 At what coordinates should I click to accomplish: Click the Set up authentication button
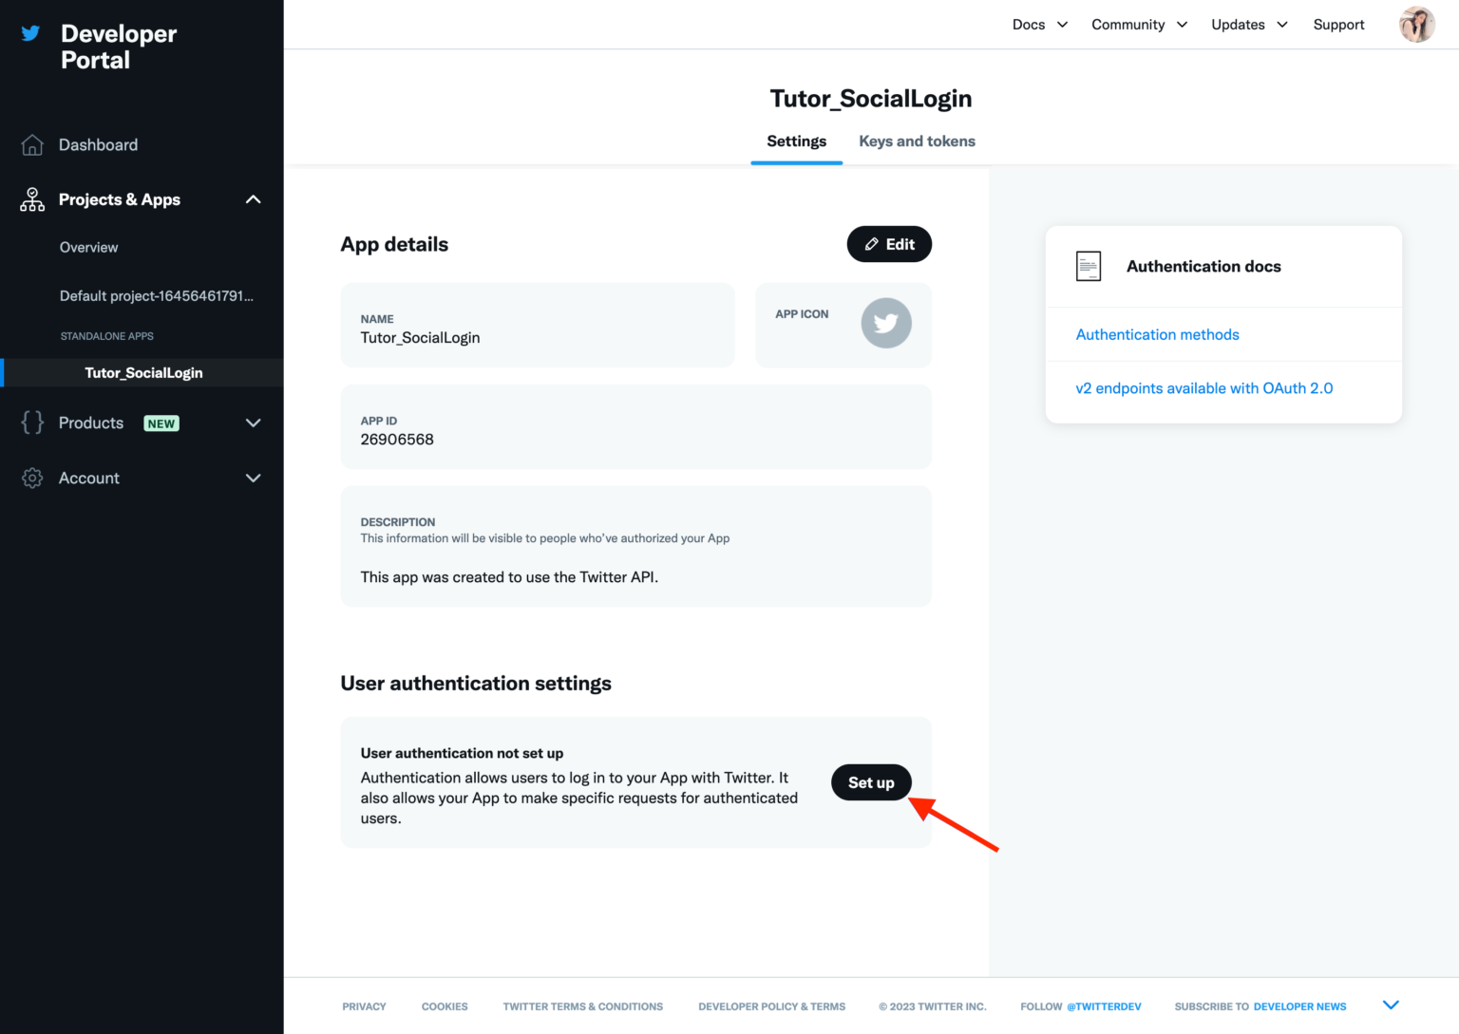(x=870, y=781)
